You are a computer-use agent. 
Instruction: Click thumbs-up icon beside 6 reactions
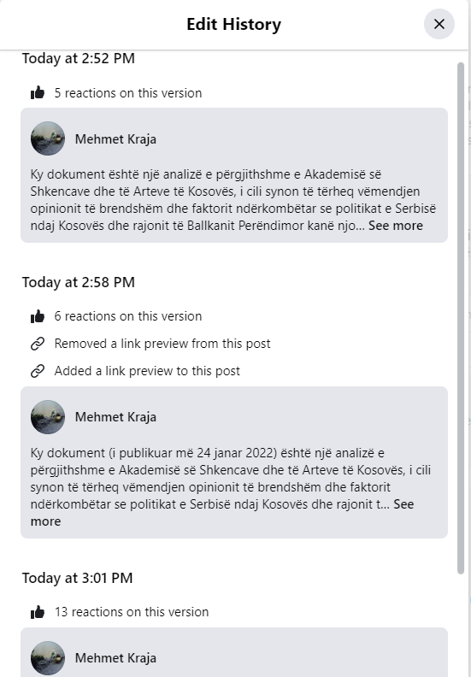(38, 316)
